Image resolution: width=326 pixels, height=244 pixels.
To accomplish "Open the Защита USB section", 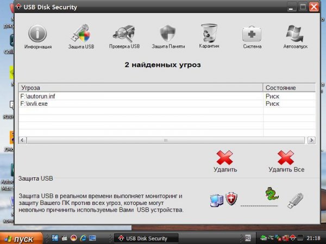I will [x=81, y=37].
